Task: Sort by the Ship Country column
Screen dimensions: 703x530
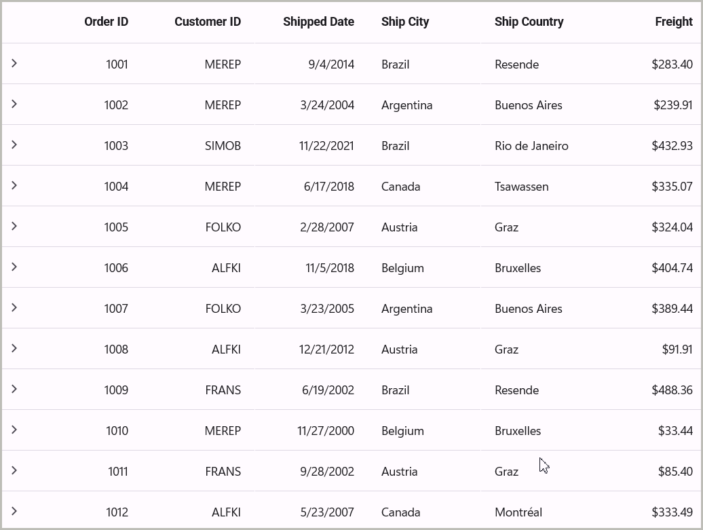Action: pyautogui.click(x=529, y=22)
